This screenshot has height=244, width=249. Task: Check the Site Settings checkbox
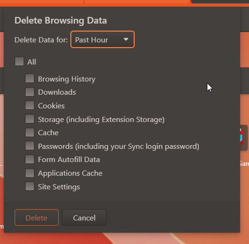click(30, 186)
